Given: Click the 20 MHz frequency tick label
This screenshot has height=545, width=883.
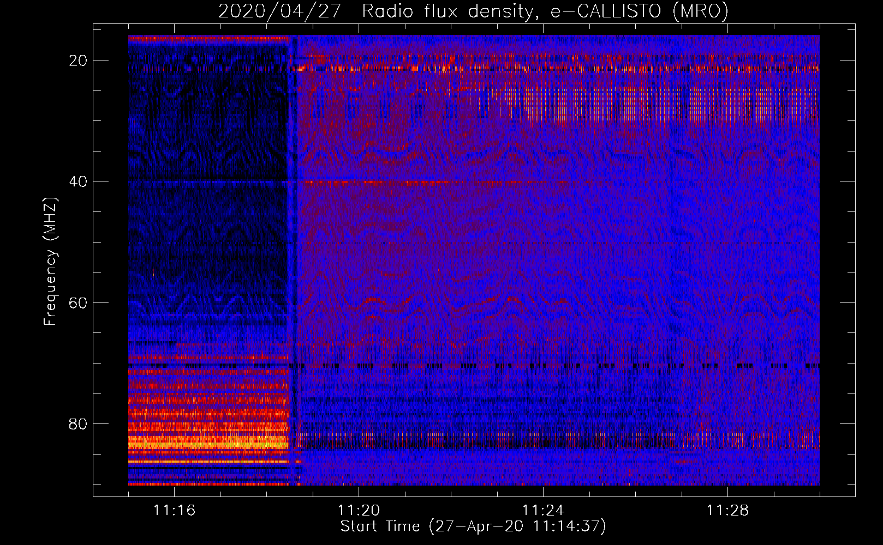Looking at the screenshot, I should [x=78, y=60].
